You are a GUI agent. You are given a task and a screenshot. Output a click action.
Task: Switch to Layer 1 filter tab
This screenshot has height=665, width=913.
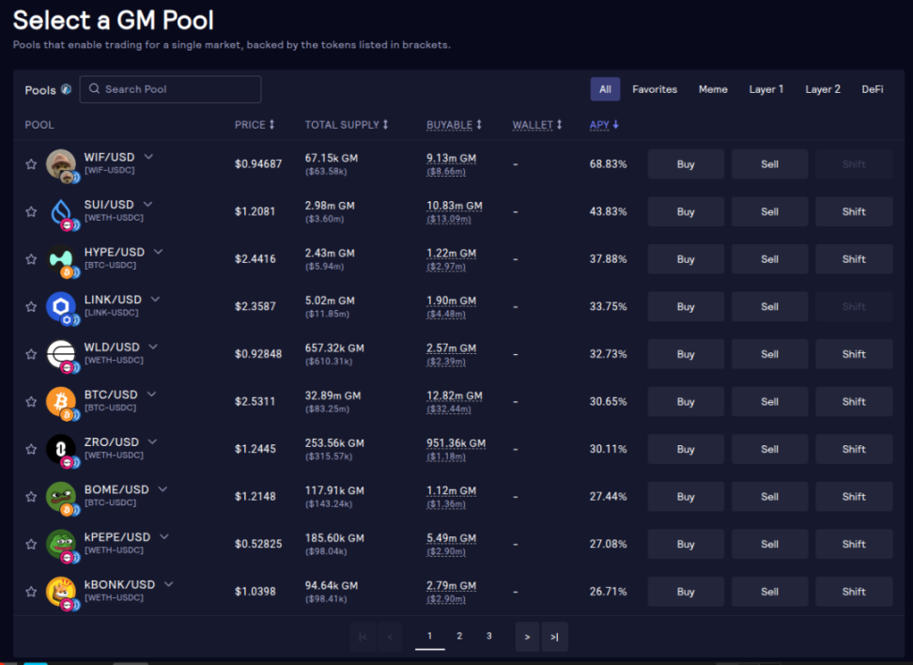(x=766, y=89)
